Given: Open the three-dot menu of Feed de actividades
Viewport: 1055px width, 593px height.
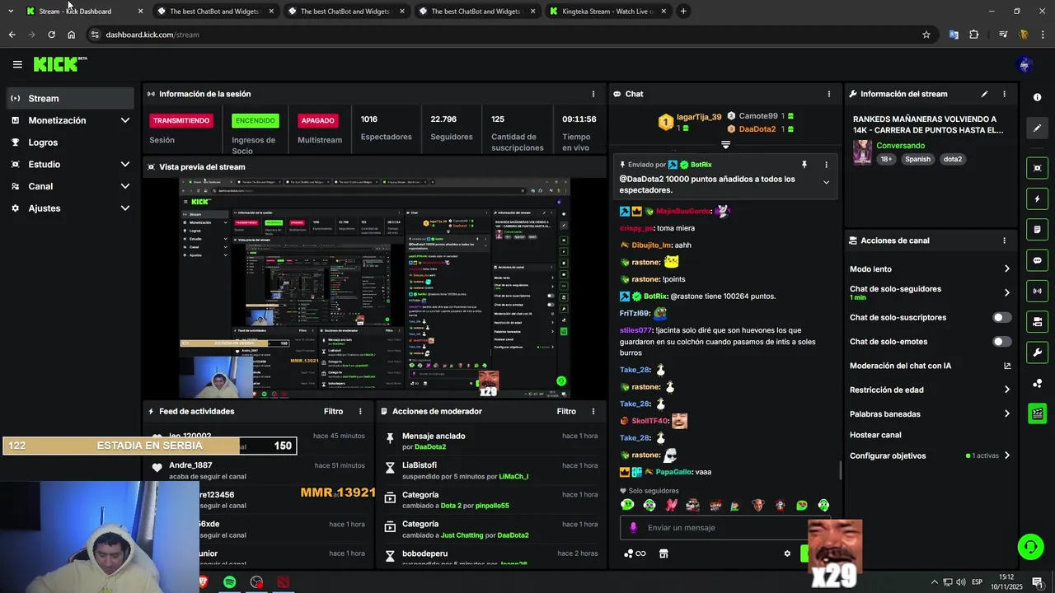Looking at the screenshot, I should pos(360,411).
